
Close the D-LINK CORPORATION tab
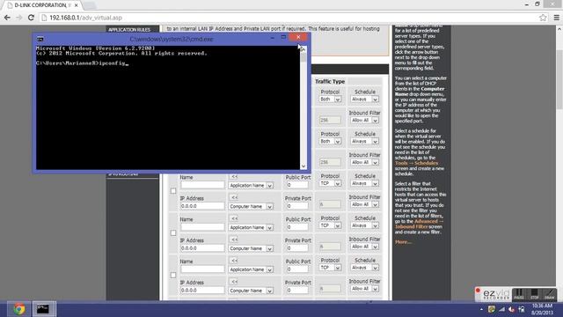[x=77, y=5]
